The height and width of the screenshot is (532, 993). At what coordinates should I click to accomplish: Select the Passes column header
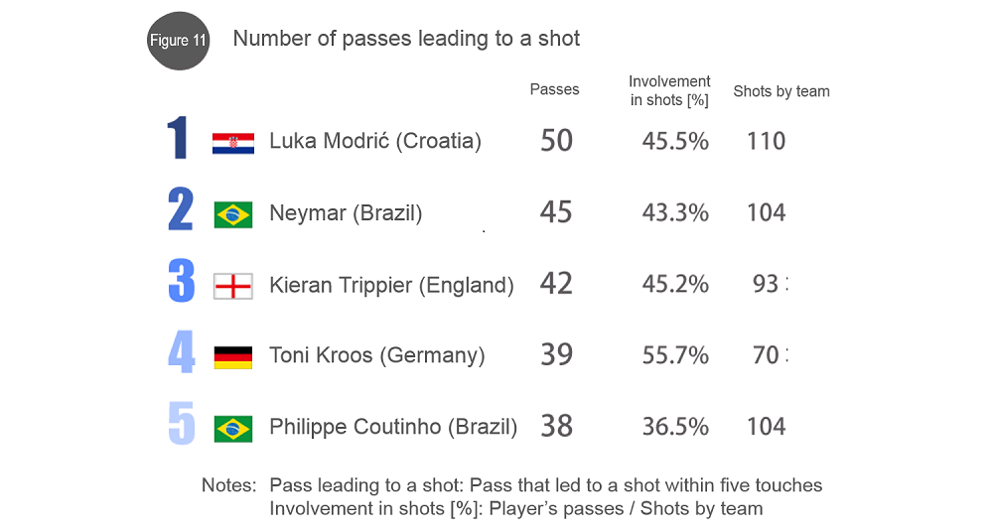(555, 89)
